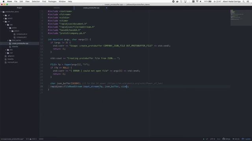Image resolution: width=252 pixels, height=141 pixels.
Task: Open the volume menu bar icon
Action: tap(200, 2)
